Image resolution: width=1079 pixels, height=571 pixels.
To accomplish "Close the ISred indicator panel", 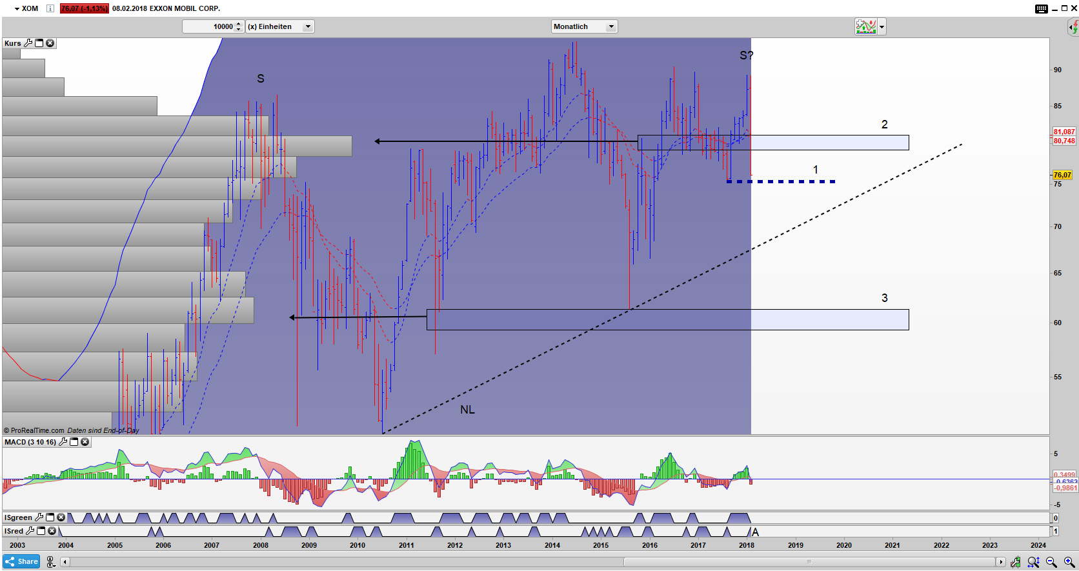I will point(52,531).
